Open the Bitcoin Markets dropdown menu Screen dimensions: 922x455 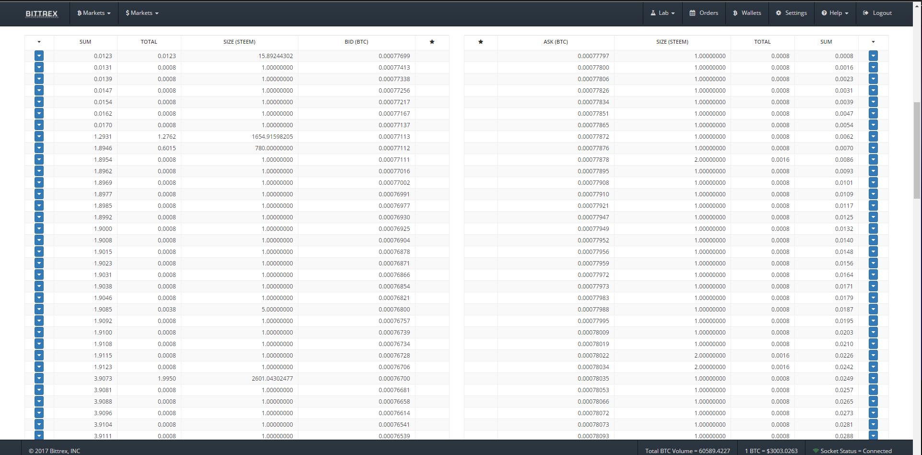94,13
